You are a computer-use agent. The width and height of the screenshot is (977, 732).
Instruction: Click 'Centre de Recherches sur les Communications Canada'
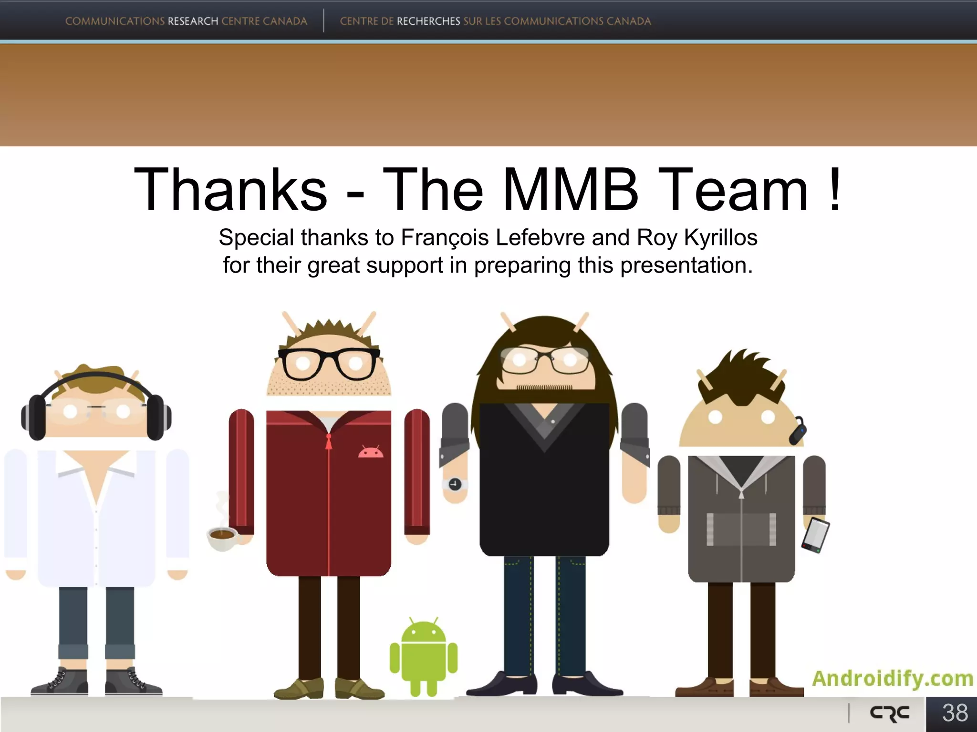click(495, 21)
